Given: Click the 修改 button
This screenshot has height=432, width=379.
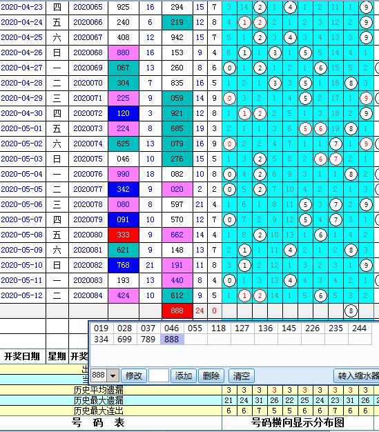Looking at the screenshot, I should [134, 375].
